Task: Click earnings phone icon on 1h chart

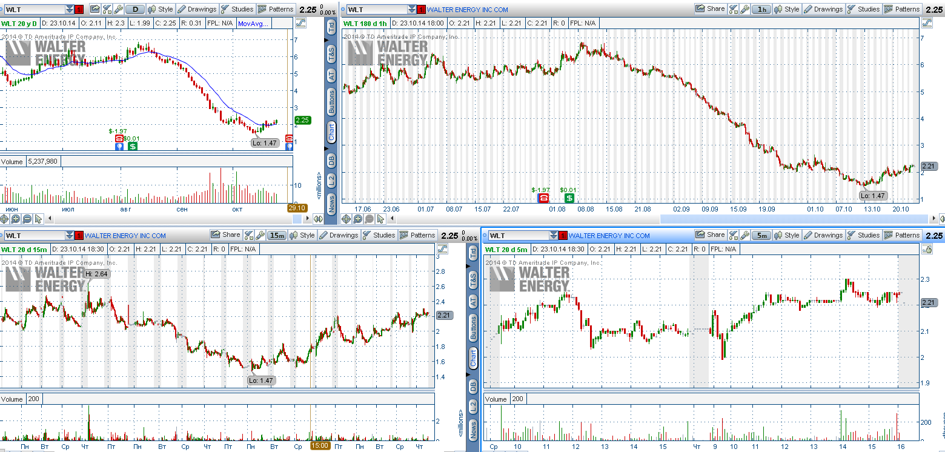Action: pyautogui.click(x=543, y=198)
